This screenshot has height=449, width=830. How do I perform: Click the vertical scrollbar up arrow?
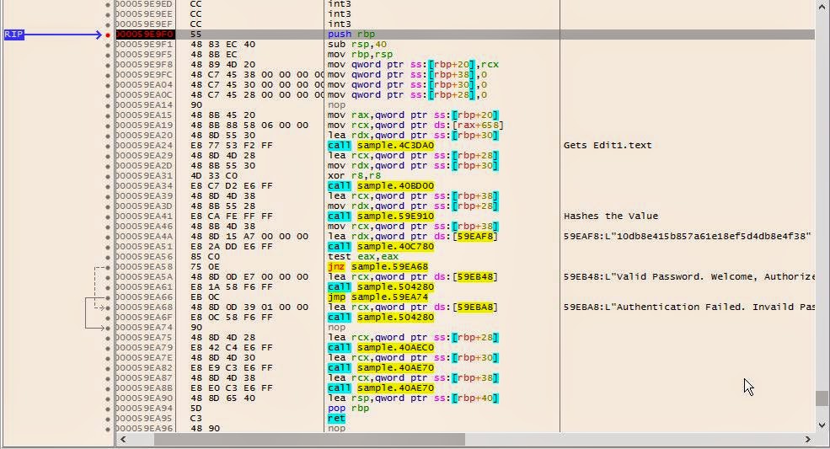[x=822, y=5]
